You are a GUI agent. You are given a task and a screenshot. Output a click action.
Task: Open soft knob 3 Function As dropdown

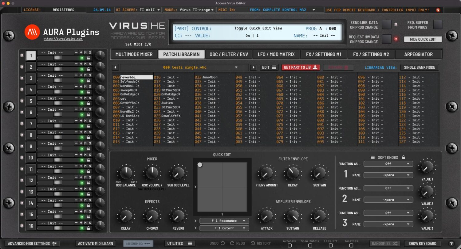(x=388, y=213)
